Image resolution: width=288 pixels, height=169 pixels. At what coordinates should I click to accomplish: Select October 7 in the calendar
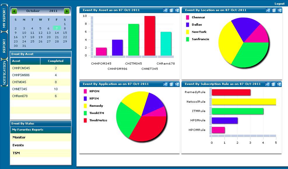57,28
